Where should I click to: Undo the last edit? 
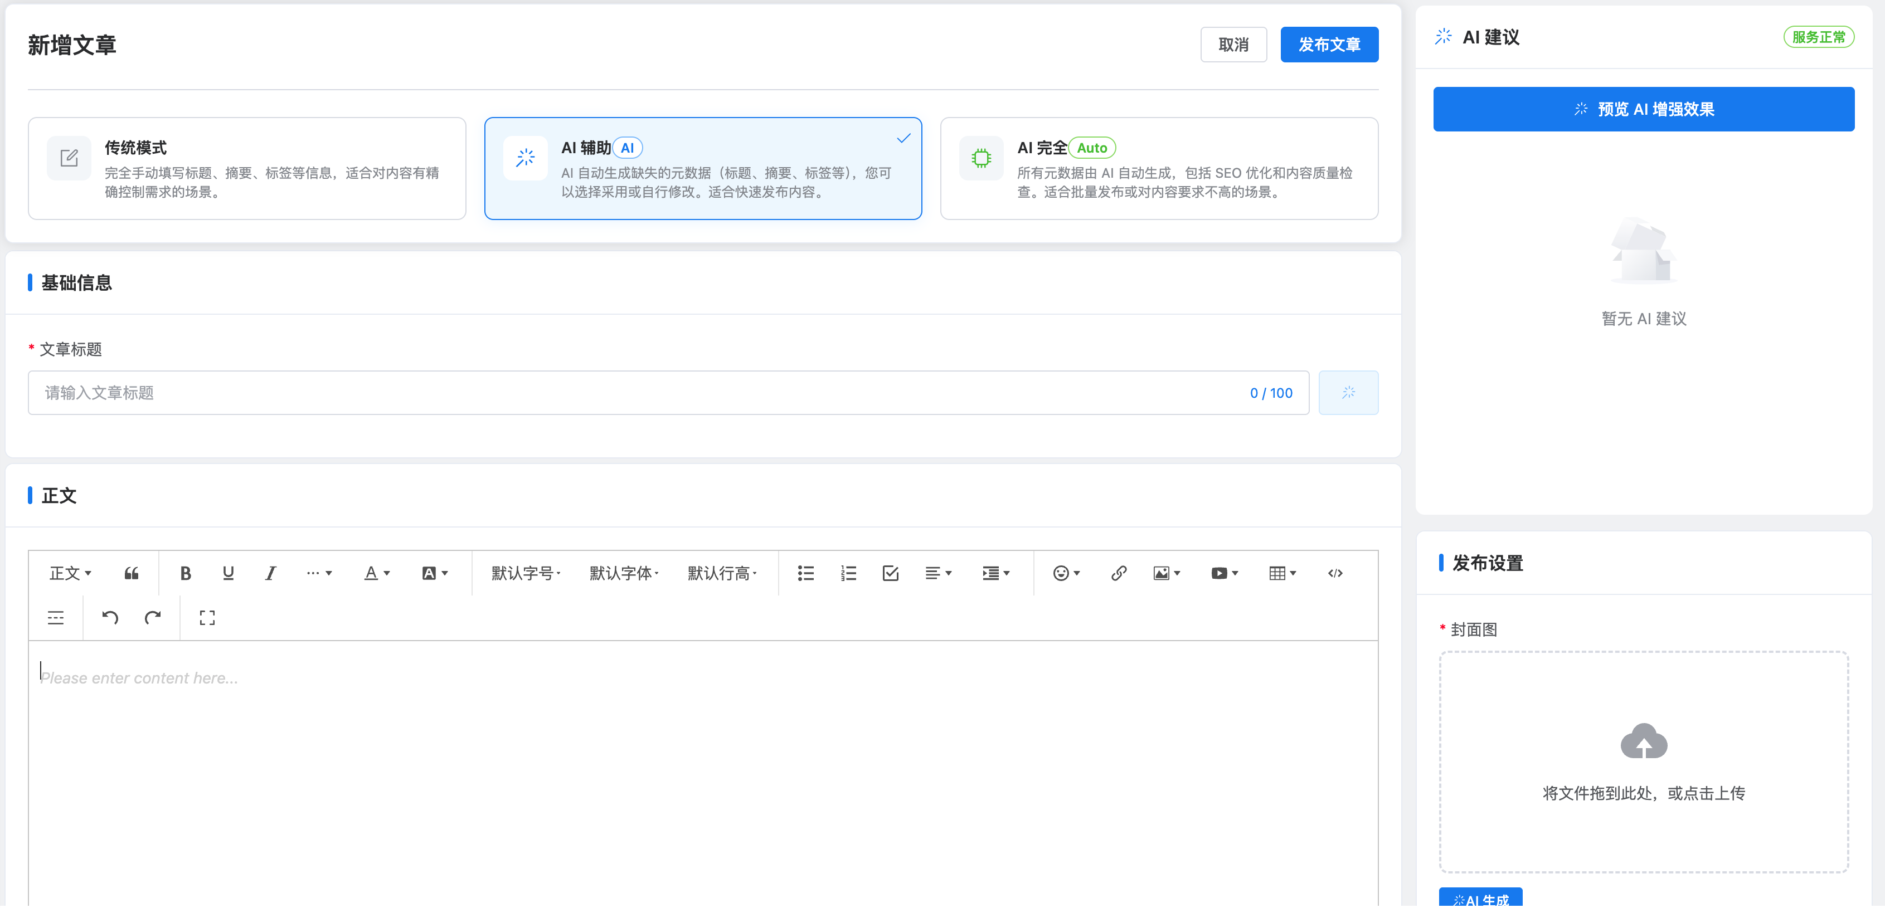[110, 618]
